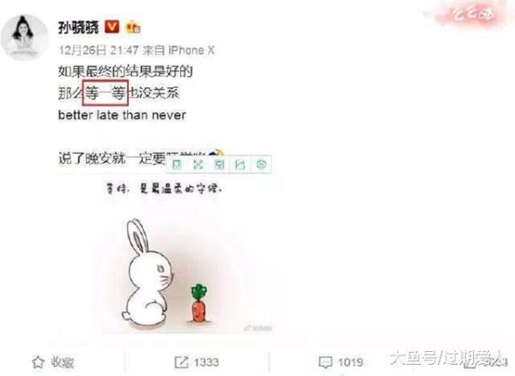This screenshot has height=376, width=515.
Task: Expand image to fullscreen via arrows icon
Action: pyautogui.click(x=198, y=164)
